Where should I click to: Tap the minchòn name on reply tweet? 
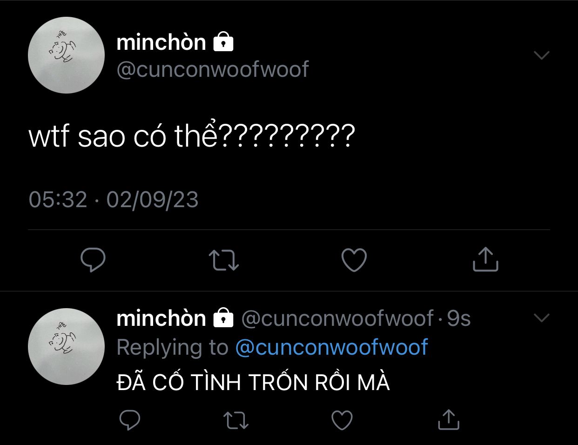(x=161, y=318)
